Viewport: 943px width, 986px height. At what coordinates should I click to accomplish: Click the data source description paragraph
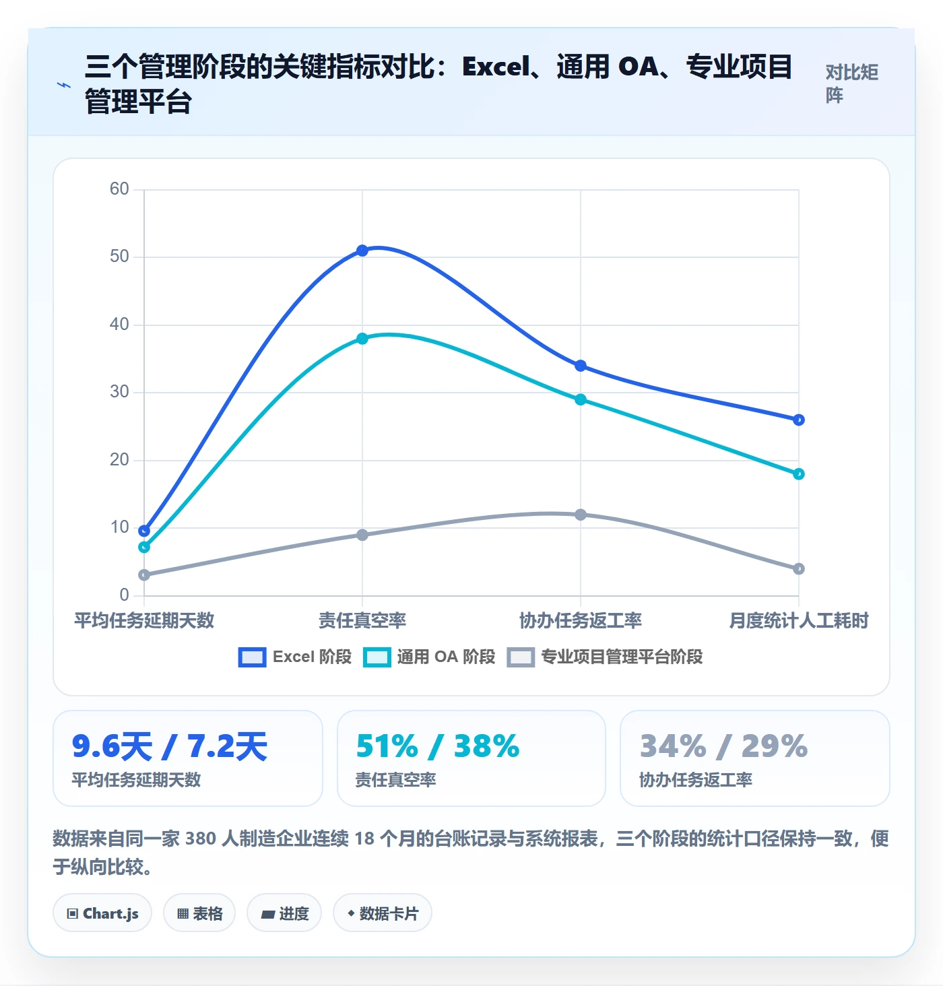pos(471,853)
